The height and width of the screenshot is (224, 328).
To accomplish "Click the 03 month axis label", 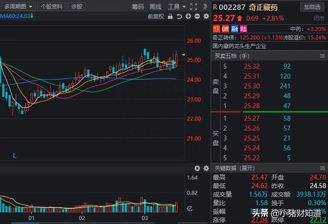I will pos(145,218).
